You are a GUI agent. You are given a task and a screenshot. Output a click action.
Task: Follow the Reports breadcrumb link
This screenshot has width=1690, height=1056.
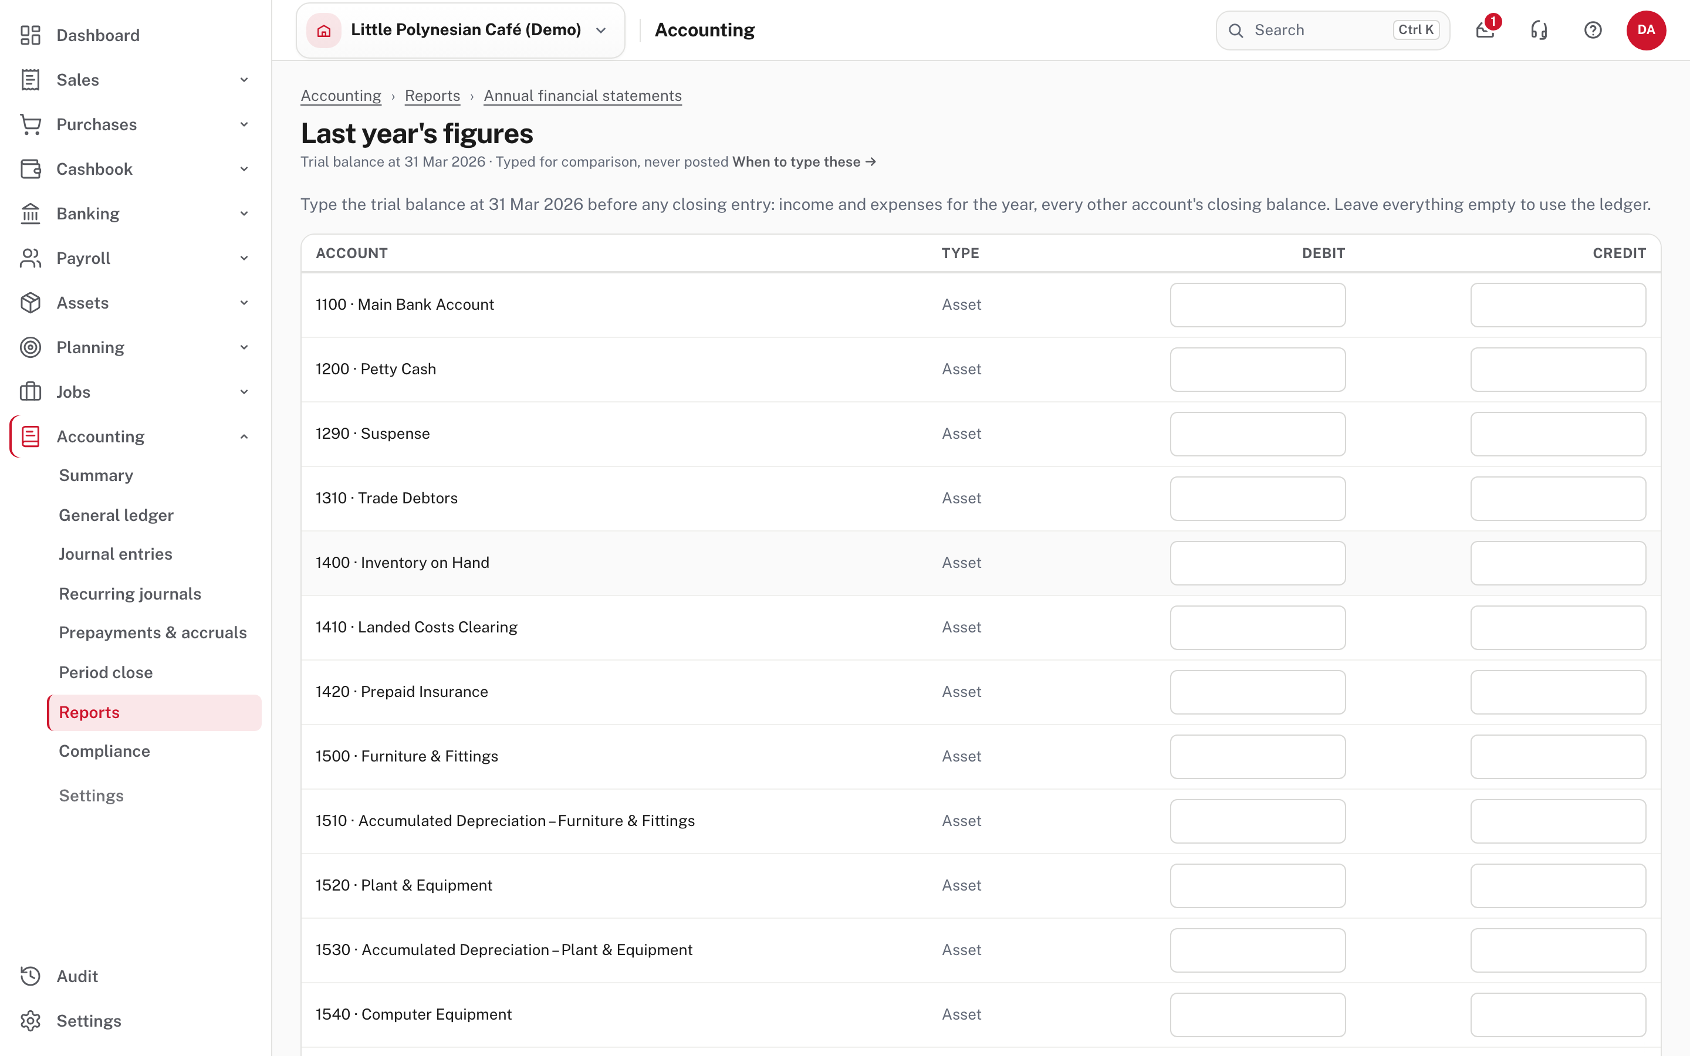[432, 96]
